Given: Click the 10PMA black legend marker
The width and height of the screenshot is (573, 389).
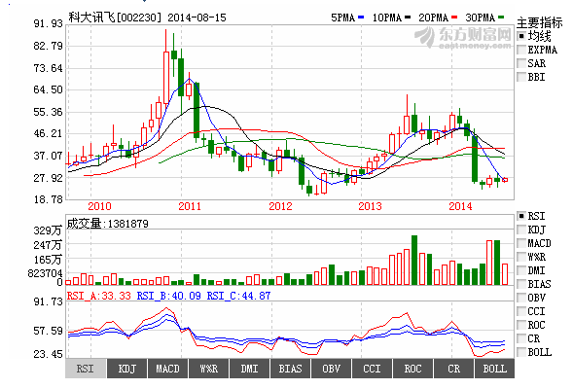Looking at the screenshot, I should [408, 18].
